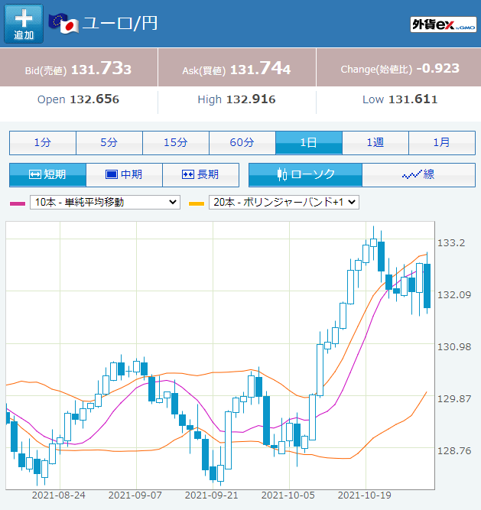Click the line-chart icon in 線
Screen dimensions: 481x510
(411, 175)
